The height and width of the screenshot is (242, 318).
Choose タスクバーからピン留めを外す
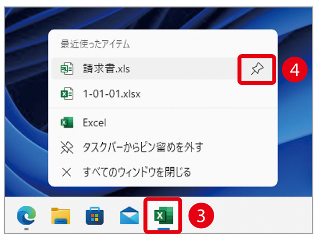click(143, 147)
